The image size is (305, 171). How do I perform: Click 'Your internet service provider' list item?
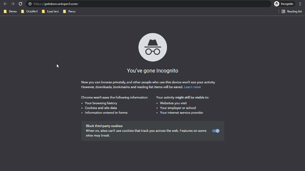pos(181,112)
